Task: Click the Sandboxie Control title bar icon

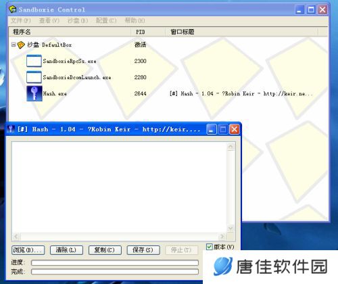Action: coord(13,9)
